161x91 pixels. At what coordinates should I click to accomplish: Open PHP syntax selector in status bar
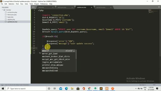154,85
